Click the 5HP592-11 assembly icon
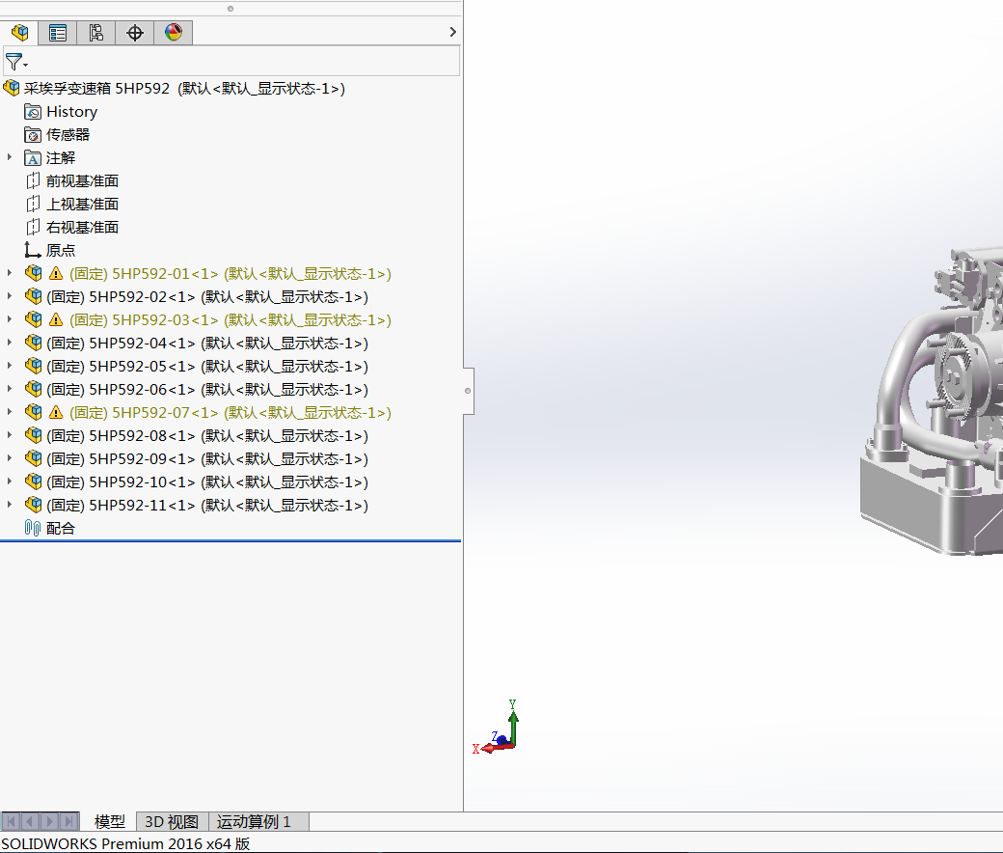The image size is (1003, 853). (33, 505)
